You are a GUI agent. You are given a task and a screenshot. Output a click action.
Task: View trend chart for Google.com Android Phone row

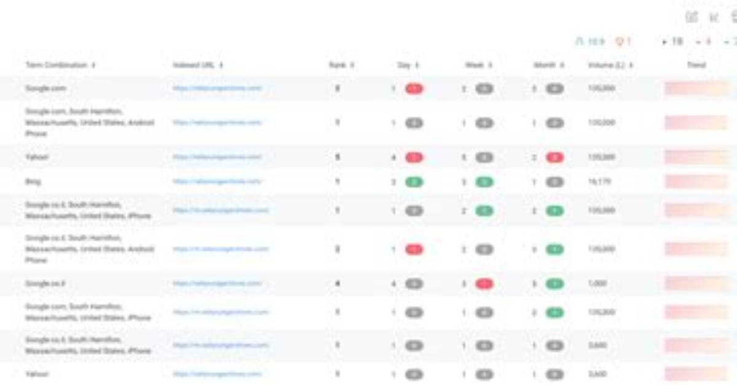pyautogui.click(x=696, y=123)
